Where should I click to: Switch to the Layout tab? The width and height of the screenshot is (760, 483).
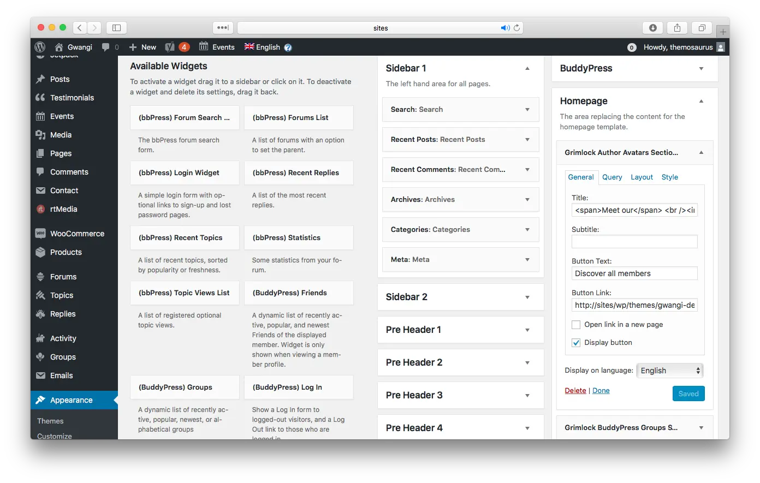click(x=642, y=177)
